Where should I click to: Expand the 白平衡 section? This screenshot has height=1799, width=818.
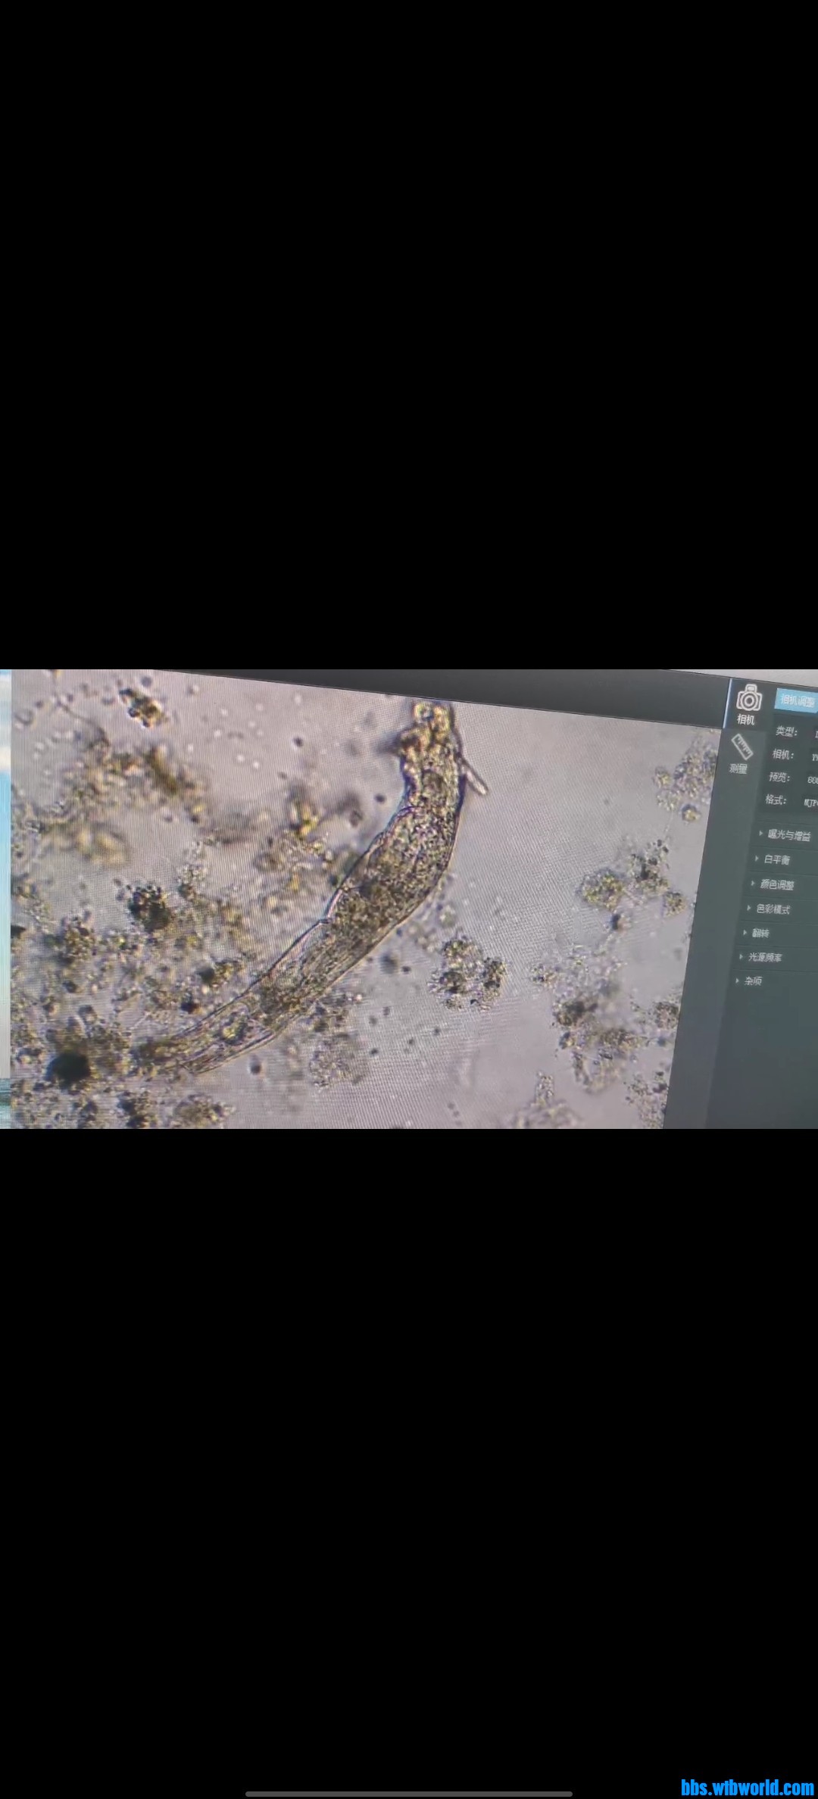[x=776, y=859]
